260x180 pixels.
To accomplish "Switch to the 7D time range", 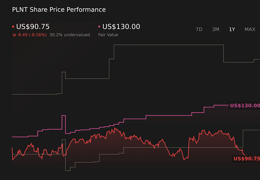I will [199, 29].
